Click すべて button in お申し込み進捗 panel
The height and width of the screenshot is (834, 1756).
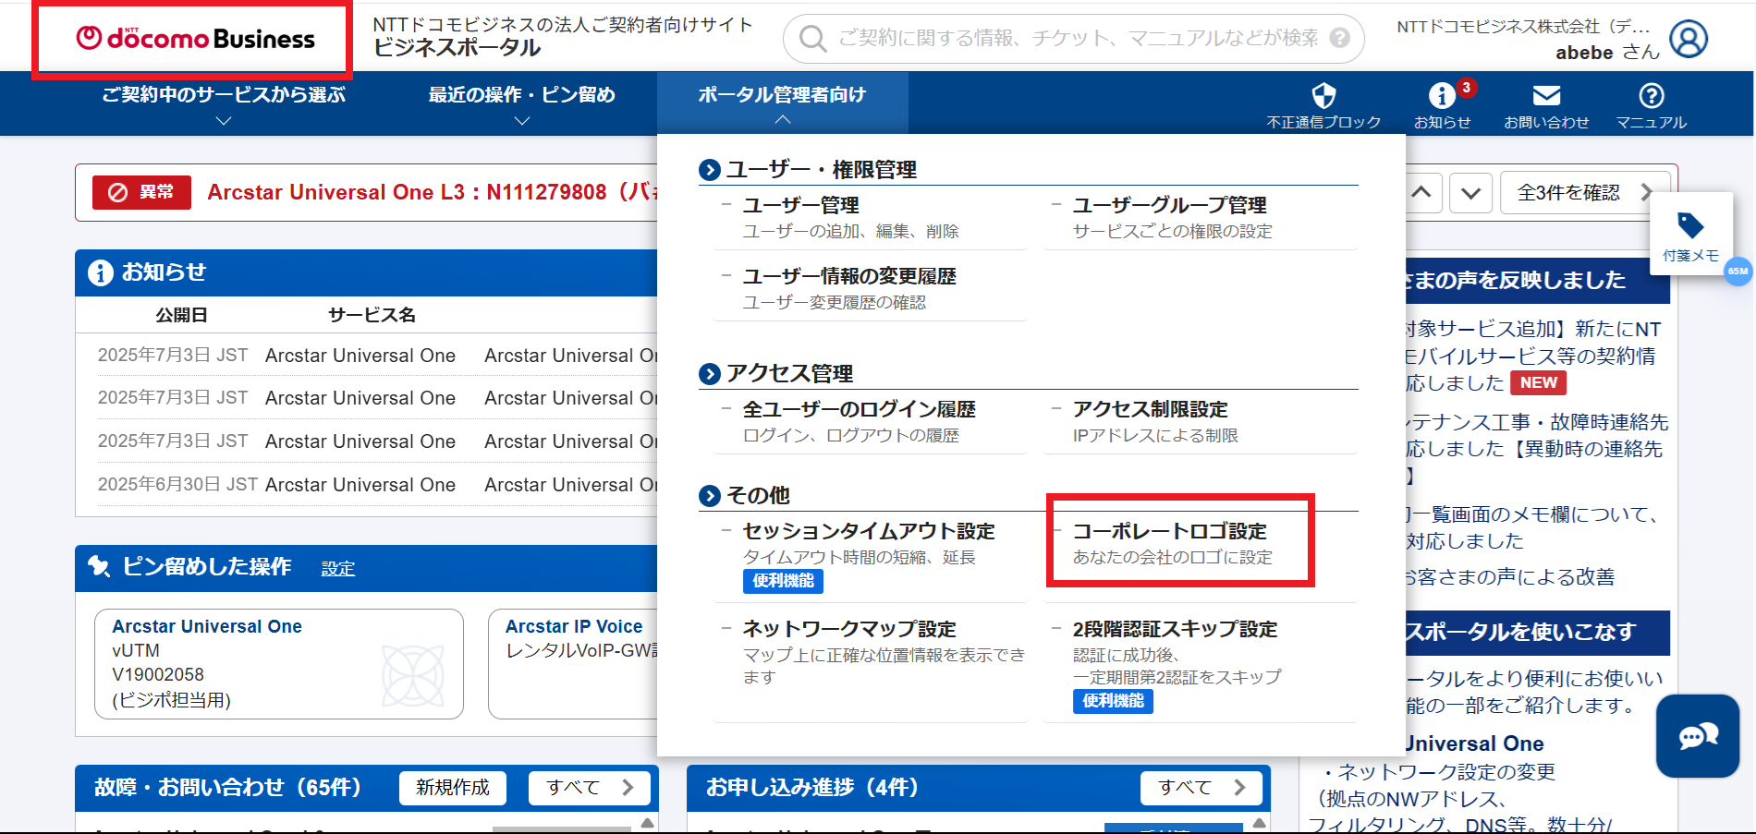pos(1201,788)
